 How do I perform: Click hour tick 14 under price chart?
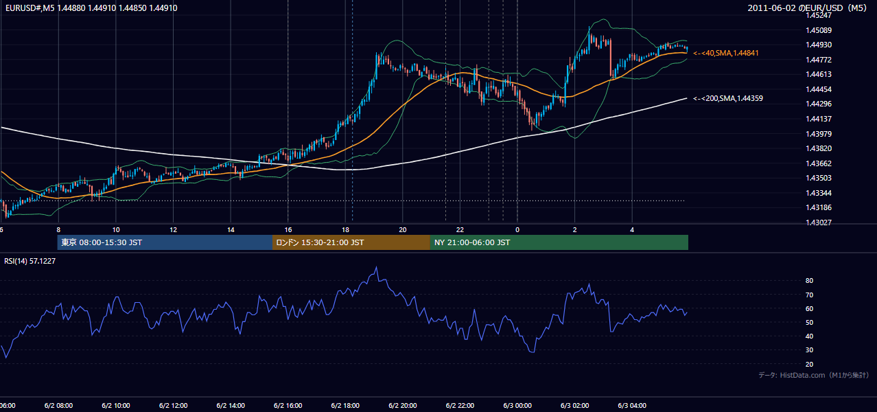231,229
